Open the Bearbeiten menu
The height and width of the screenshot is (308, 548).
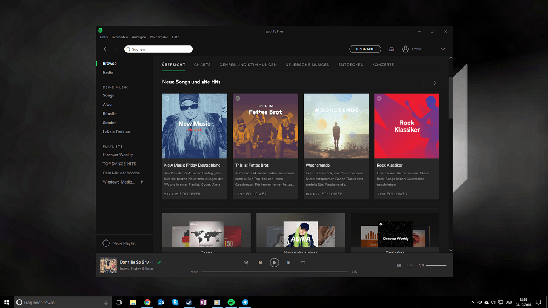coord(120,37)
